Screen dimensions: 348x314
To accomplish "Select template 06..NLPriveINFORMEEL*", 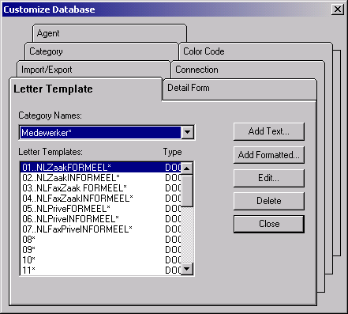I will click(100, 219).
